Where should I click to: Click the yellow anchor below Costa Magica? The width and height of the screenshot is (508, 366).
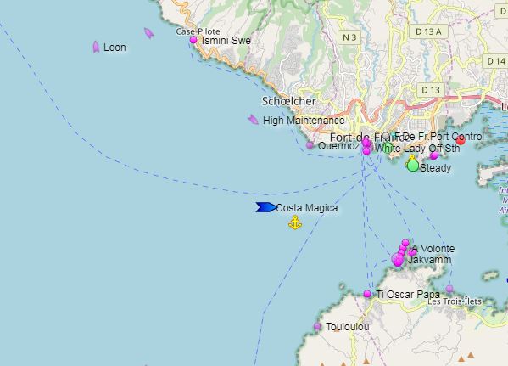click(295, 222)
